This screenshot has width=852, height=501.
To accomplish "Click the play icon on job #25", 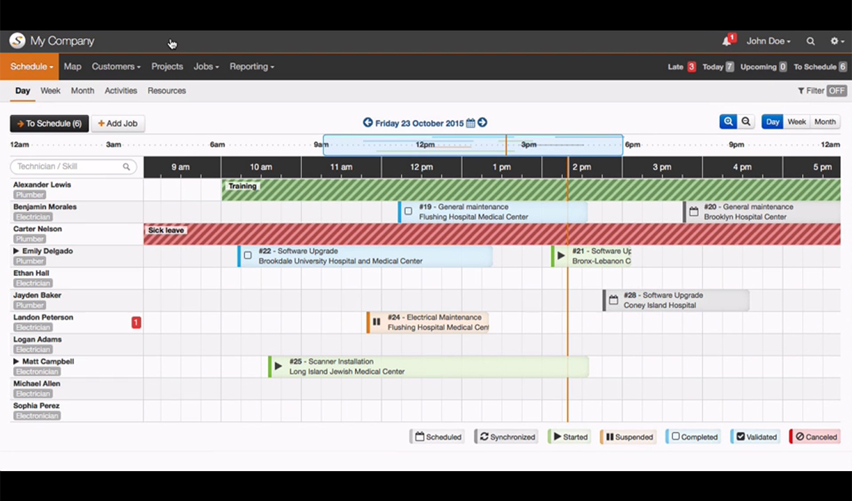I will coord(278,367).
